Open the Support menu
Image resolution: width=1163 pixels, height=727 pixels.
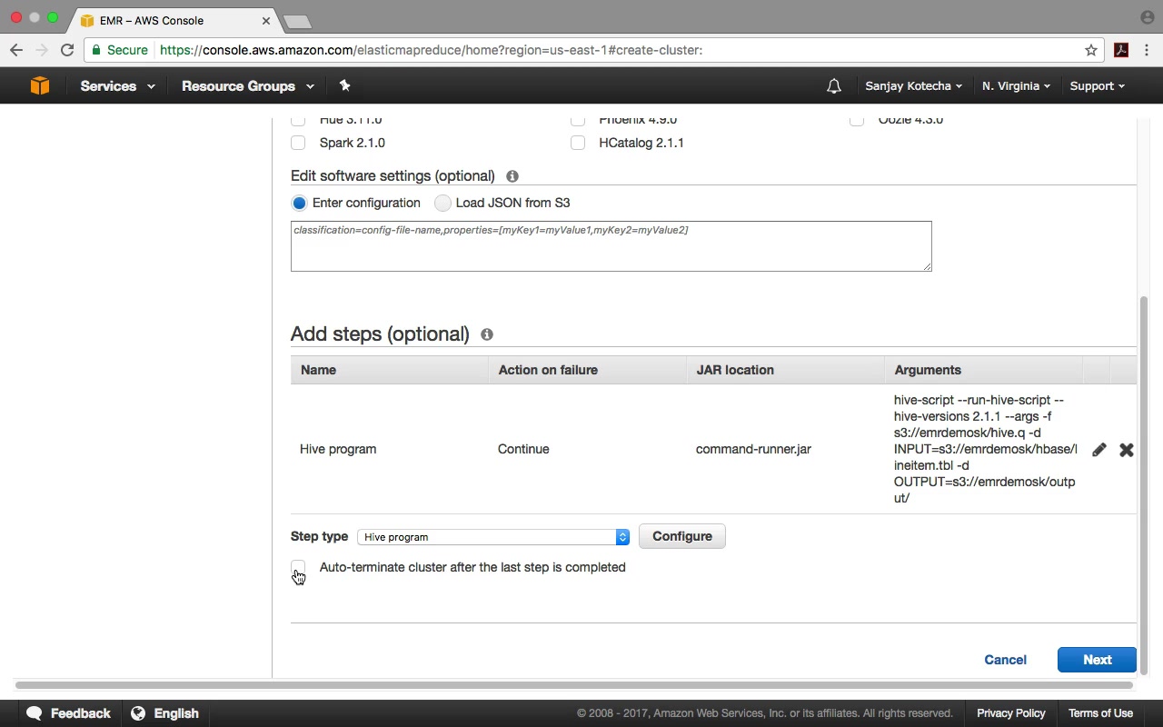pos(1097,86)
